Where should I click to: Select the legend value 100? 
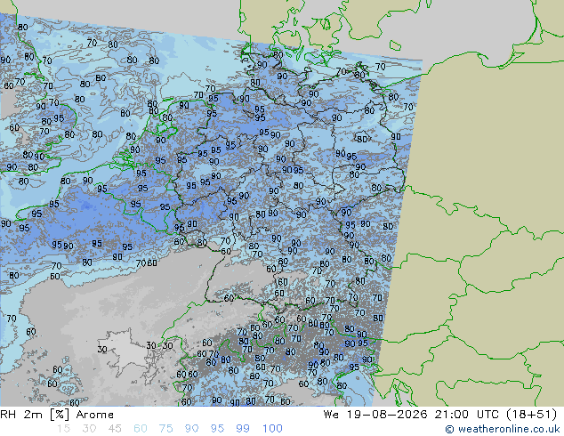coord(272,429)
